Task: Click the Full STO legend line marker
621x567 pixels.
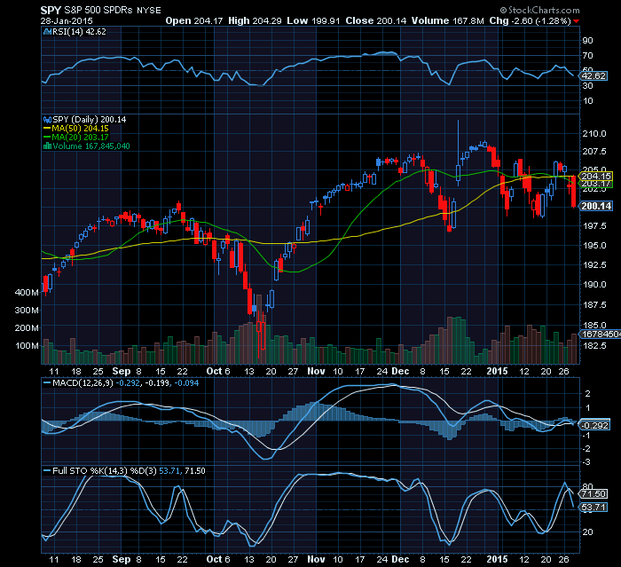Action: coord(47,470)
